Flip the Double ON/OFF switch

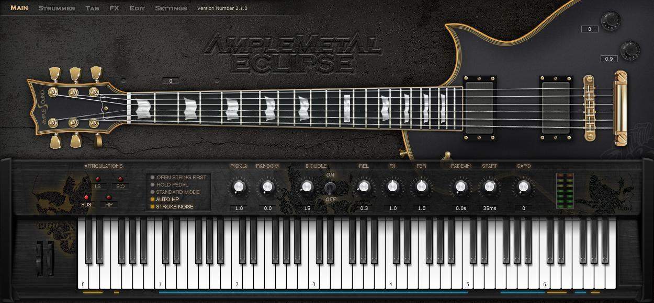330,187
